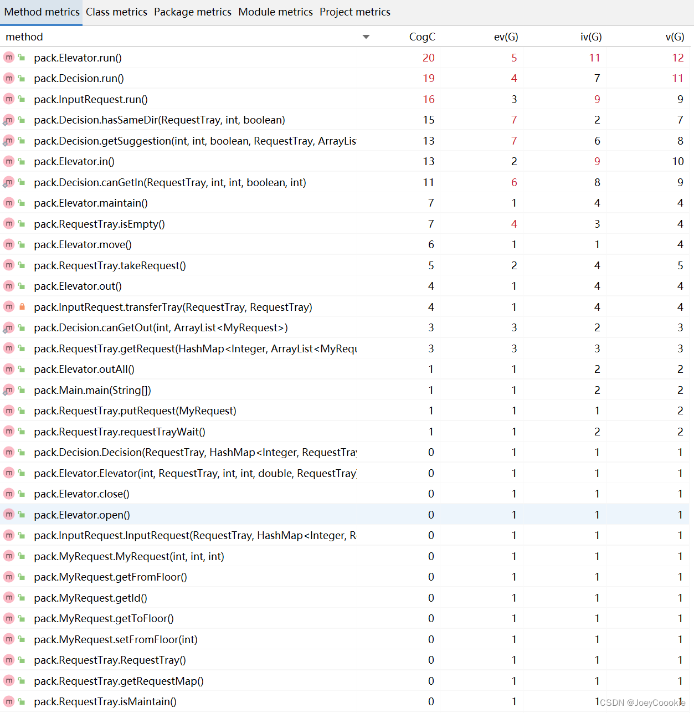694x713 pixels.
Task: Click v(G) value 10 for Elevator.in()
Action: coord(678,161)
